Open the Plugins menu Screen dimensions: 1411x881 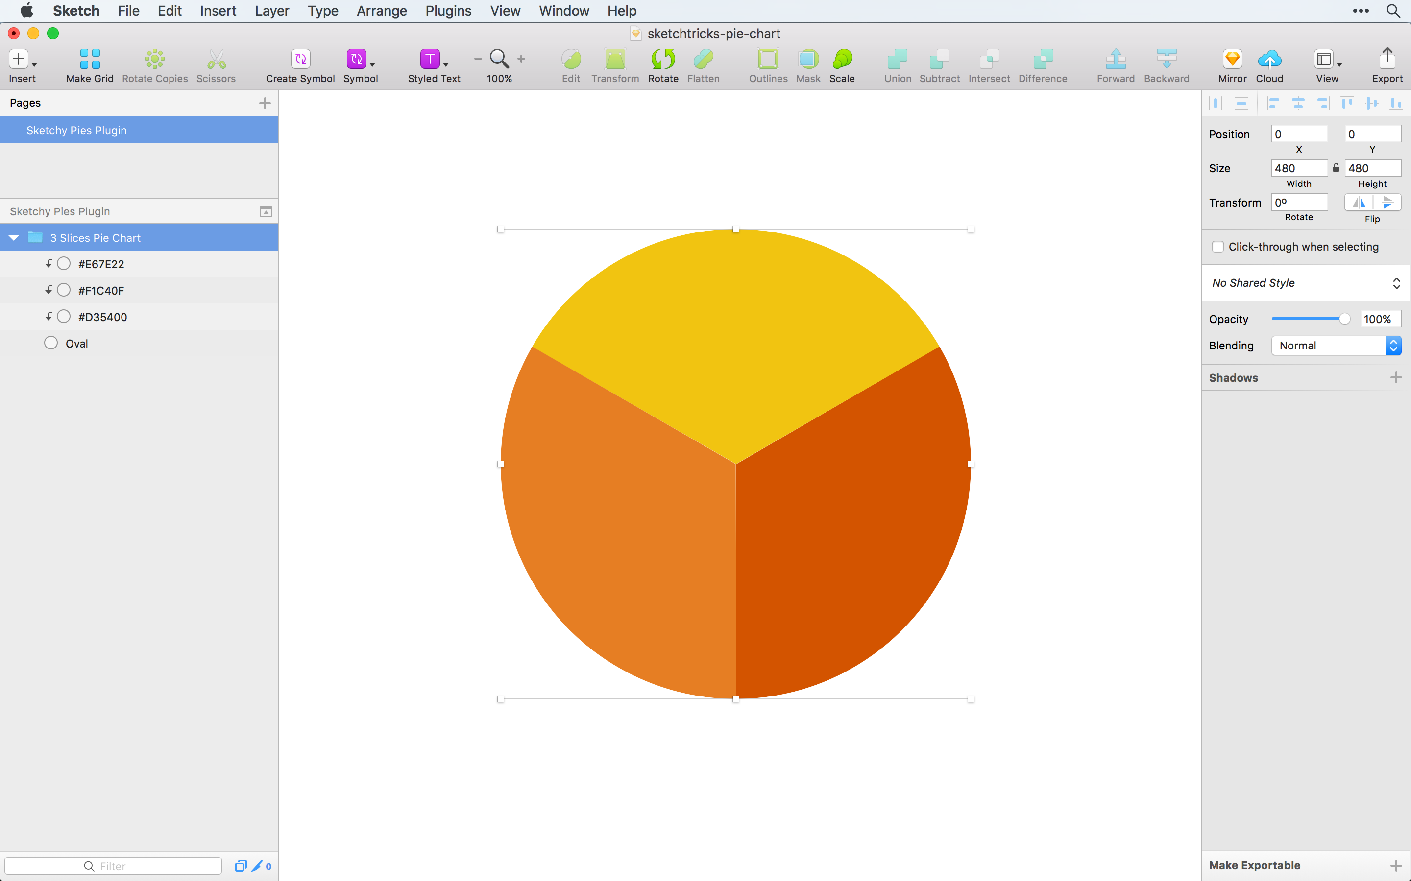click(448, 10)
